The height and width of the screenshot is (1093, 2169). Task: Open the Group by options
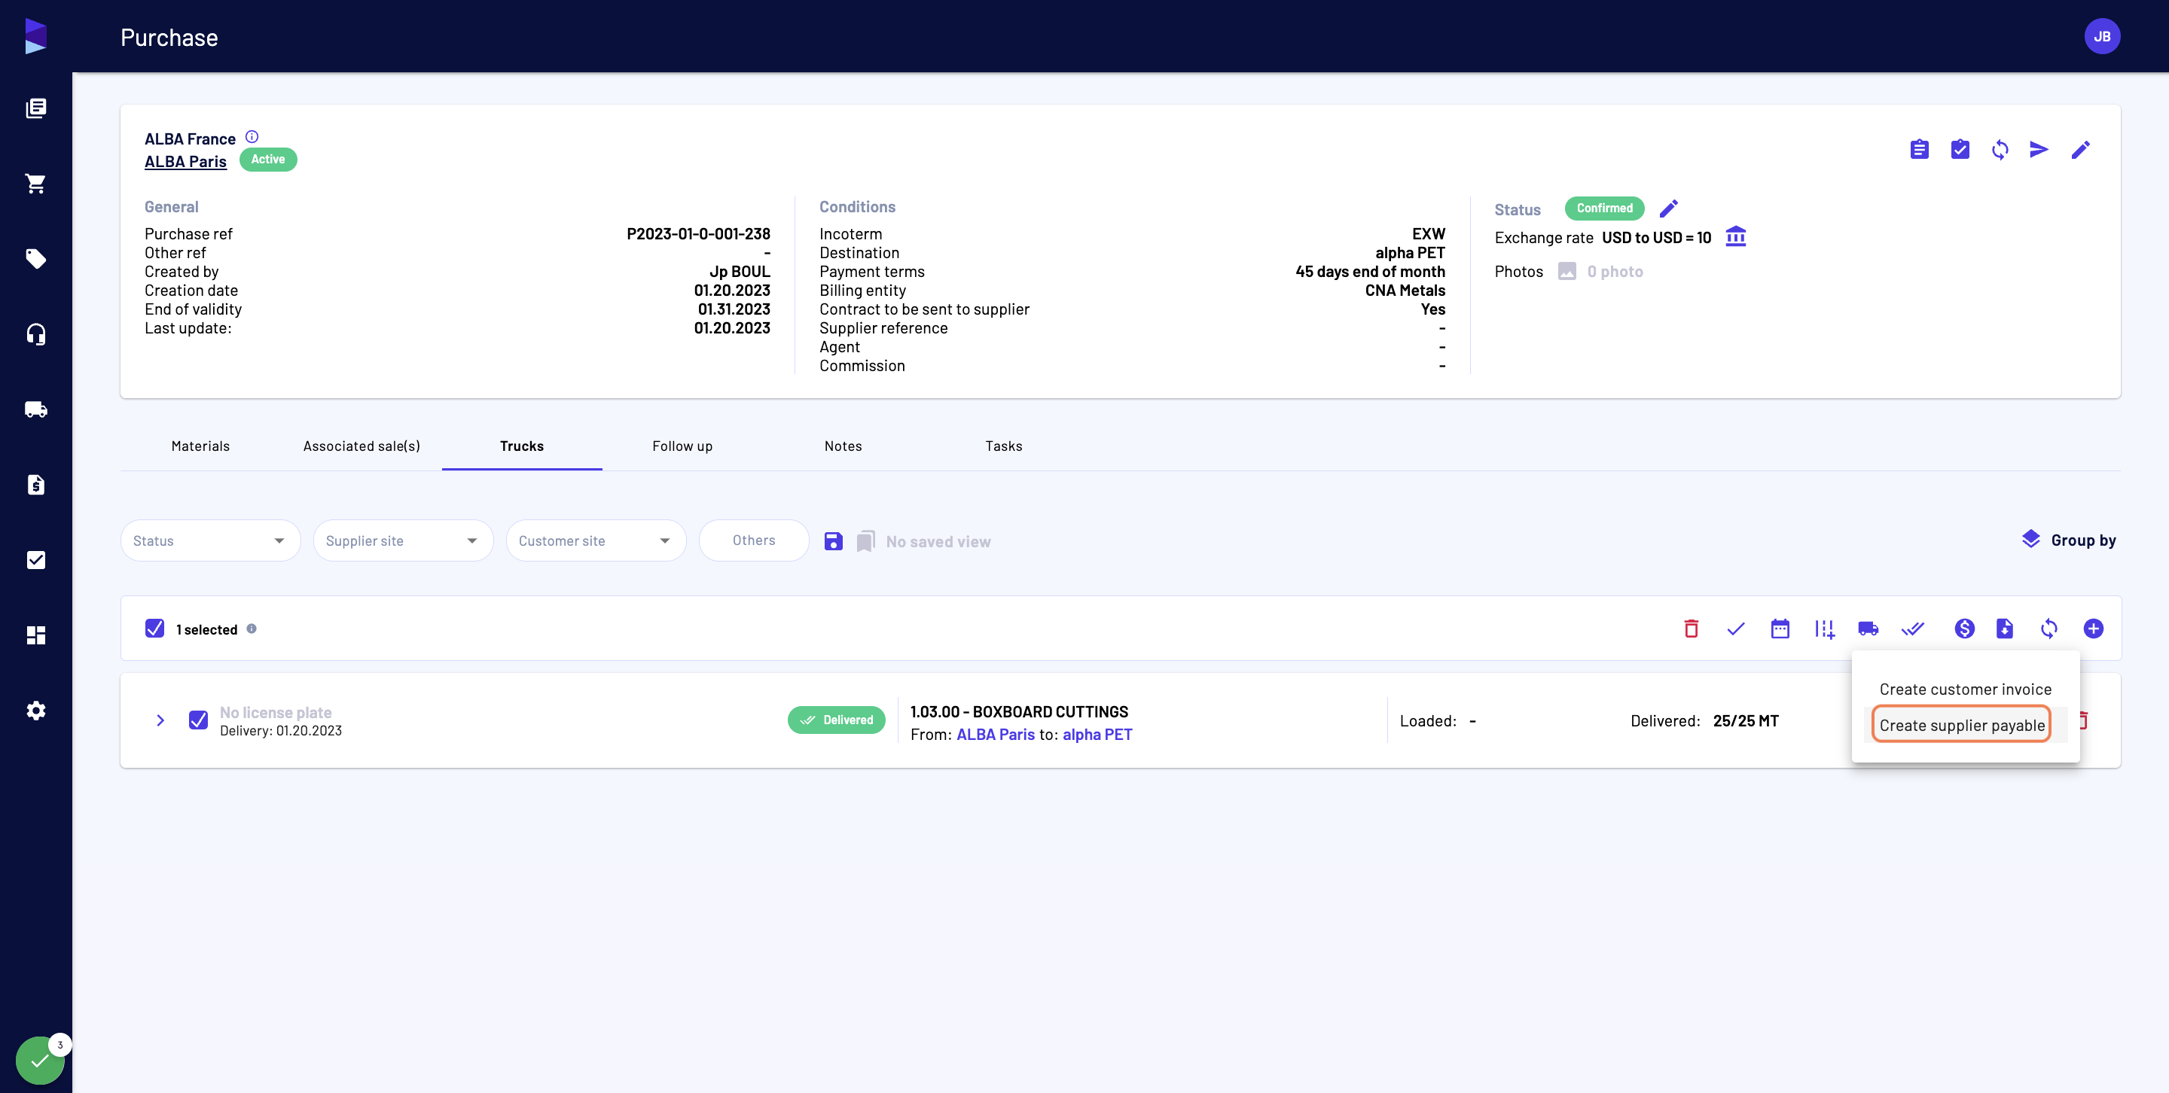pos(2068,540)
